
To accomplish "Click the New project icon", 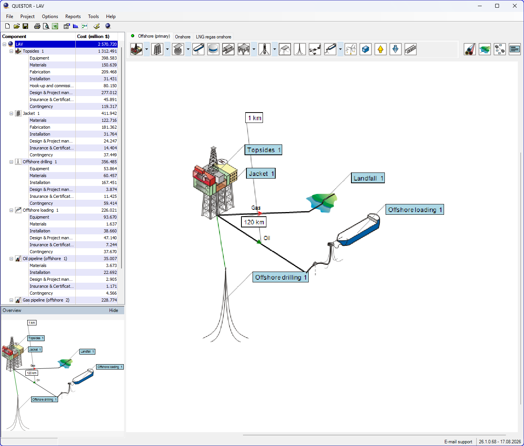I will click(7, 26).
